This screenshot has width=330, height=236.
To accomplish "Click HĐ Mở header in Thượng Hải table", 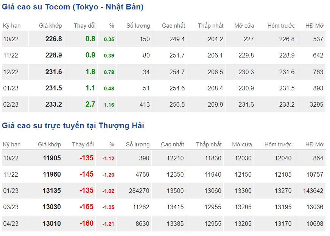I will (x=314, y=144).
